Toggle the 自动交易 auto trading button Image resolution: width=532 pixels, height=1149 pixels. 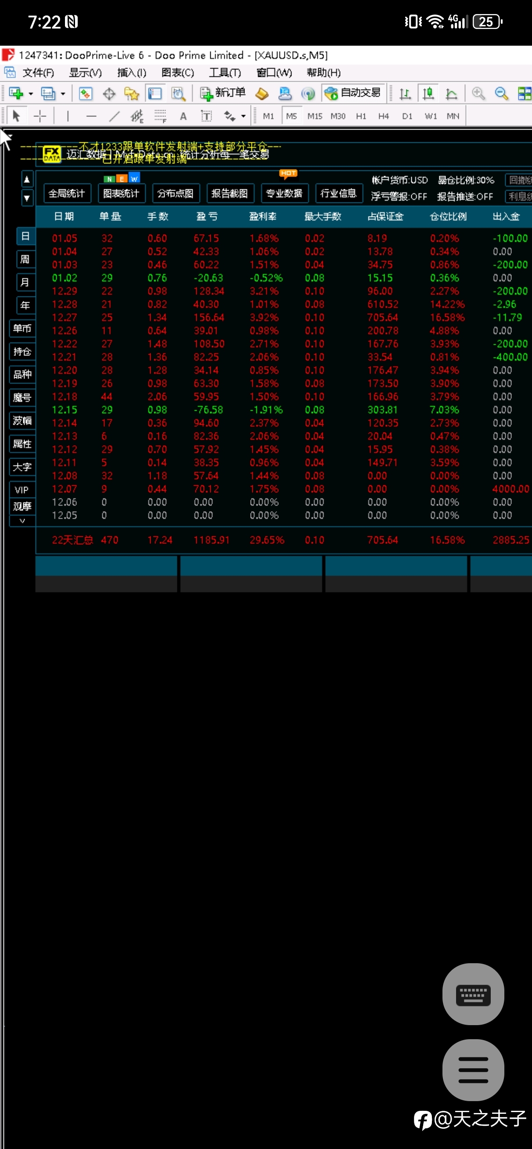coord(353,93)
